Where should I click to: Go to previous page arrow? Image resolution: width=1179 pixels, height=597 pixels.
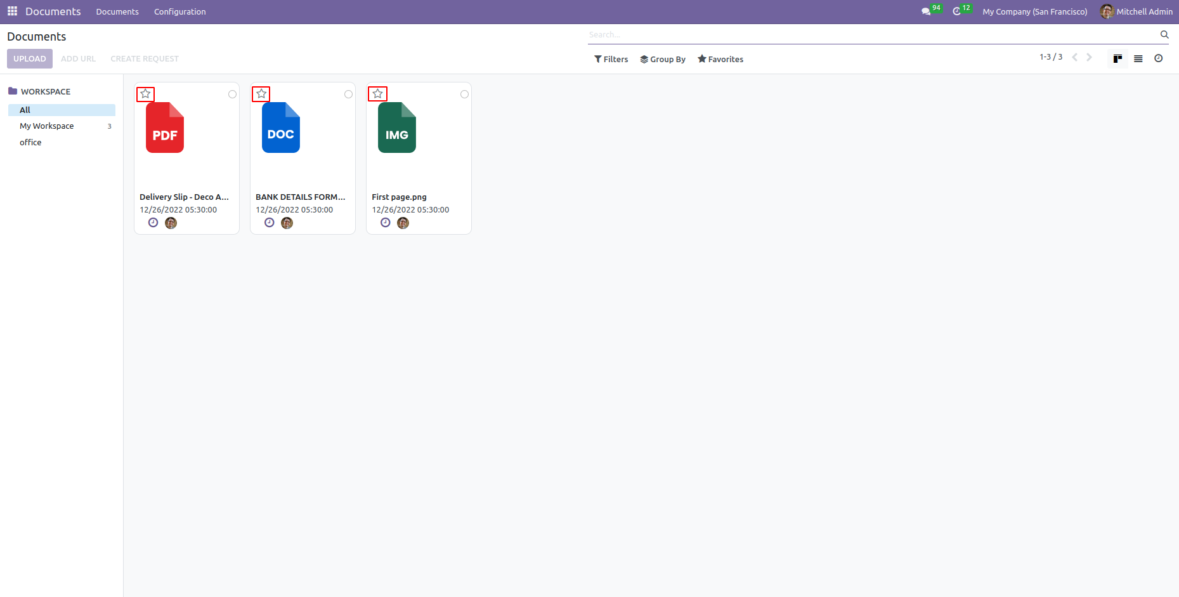point(1075,57)
